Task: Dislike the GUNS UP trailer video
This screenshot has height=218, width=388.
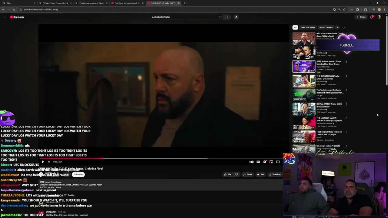Action: click(236, 174)
